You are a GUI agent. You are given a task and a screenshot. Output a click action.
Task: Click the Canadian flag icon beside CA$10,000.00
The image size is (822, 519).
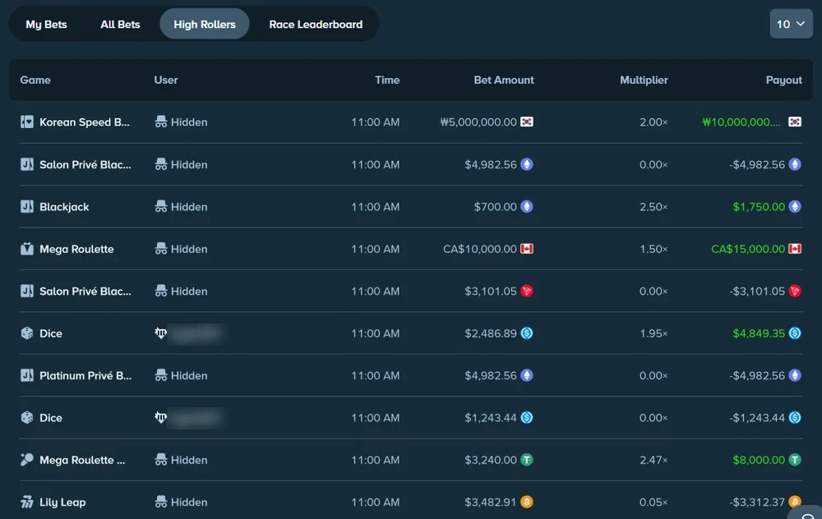tap(527, 249)
